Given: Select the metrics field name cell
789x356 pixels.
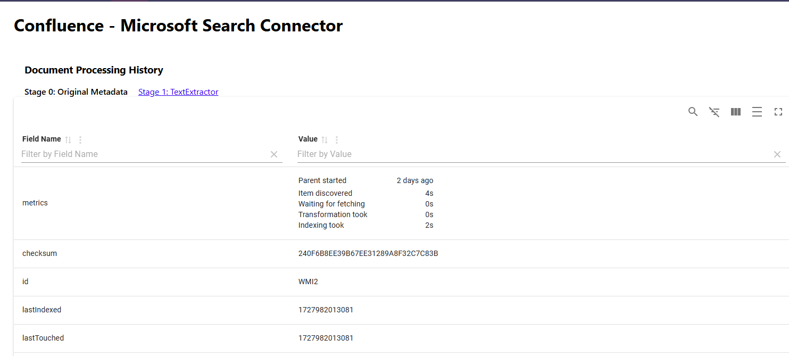Looking at the screenshot, I should point(35,203).
